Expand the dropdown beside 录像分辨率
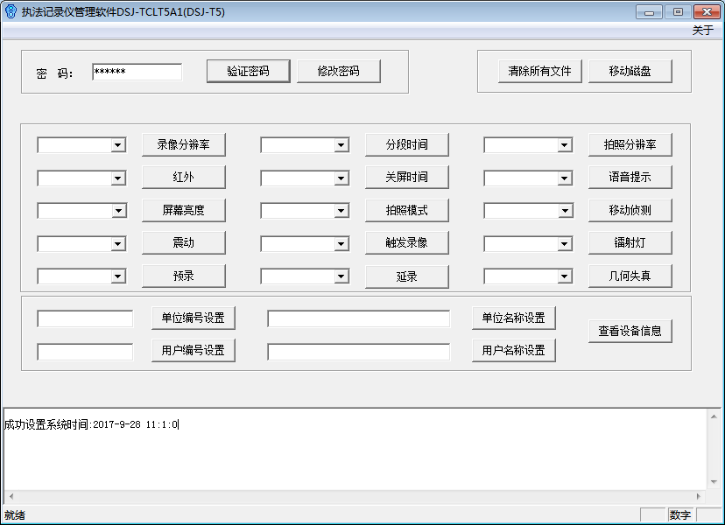The width and height of the screenshot is (725, 525). [x=118, y=145]
